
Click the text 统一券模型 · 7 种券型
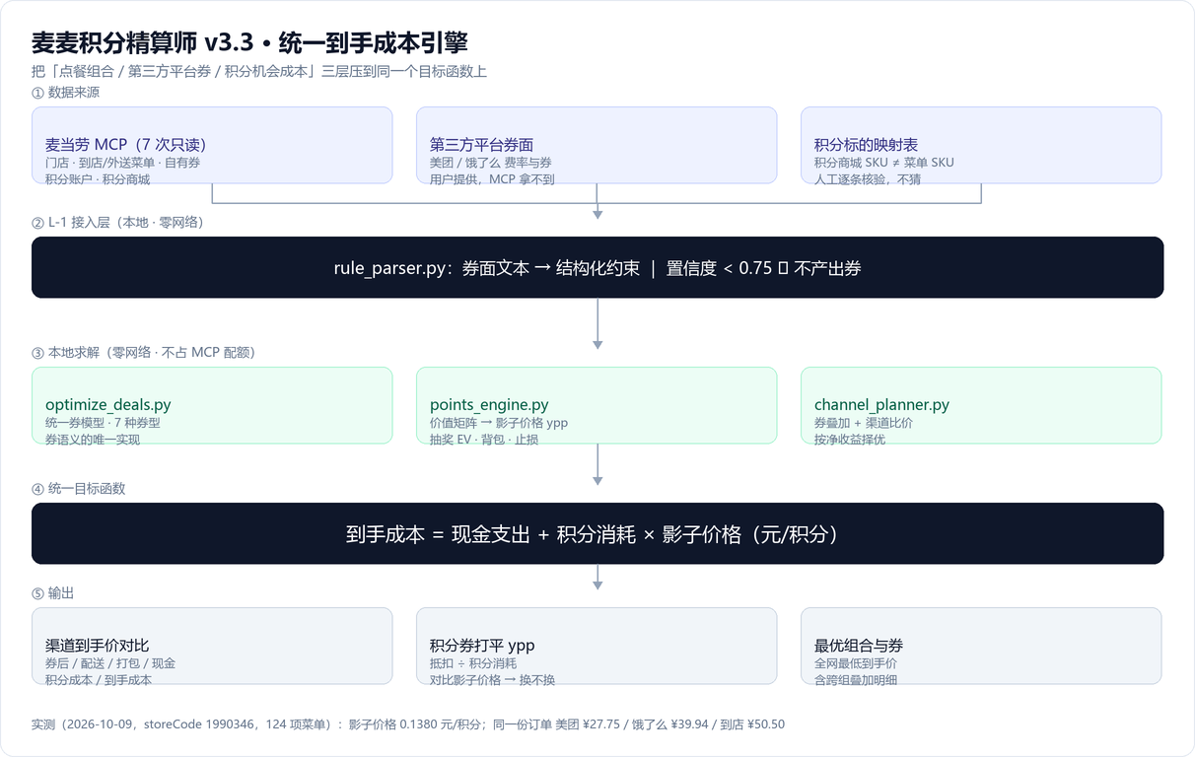click(103, 423)
